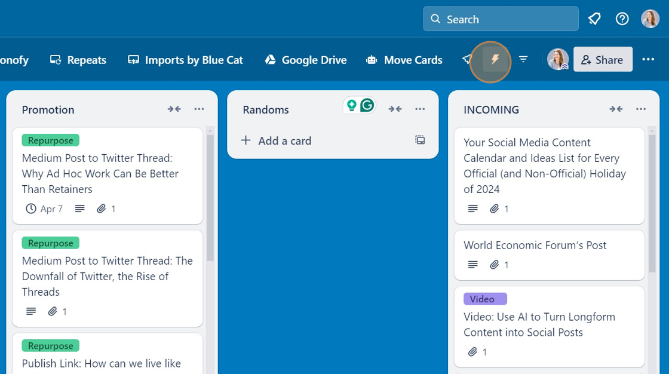This screenshot has width=669, height=374.
Task: Open the Move Cards tool
Action: coord(404,60)
